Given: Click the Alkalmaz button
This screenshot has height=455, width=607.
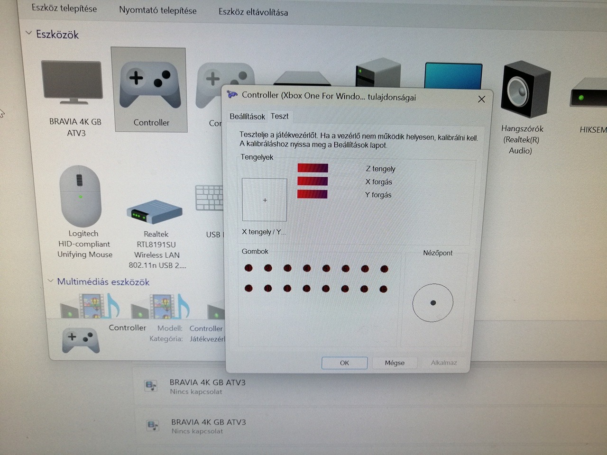Looking at the screenshot, I should 444,363.
